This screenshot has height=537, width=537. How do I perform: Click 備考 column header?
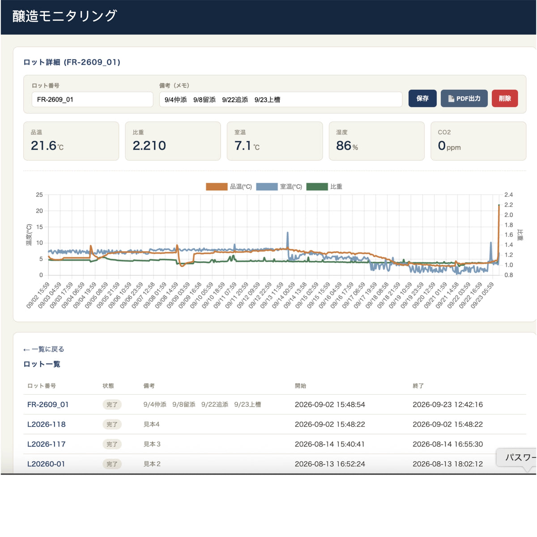149,386
